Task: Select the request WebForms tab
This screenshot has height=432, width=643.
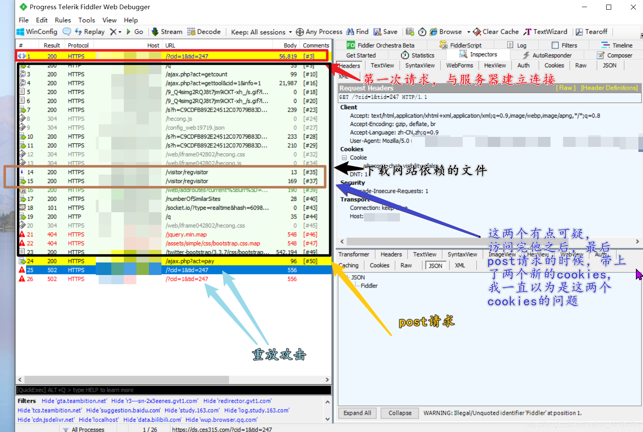Action: tap(459, 65)
